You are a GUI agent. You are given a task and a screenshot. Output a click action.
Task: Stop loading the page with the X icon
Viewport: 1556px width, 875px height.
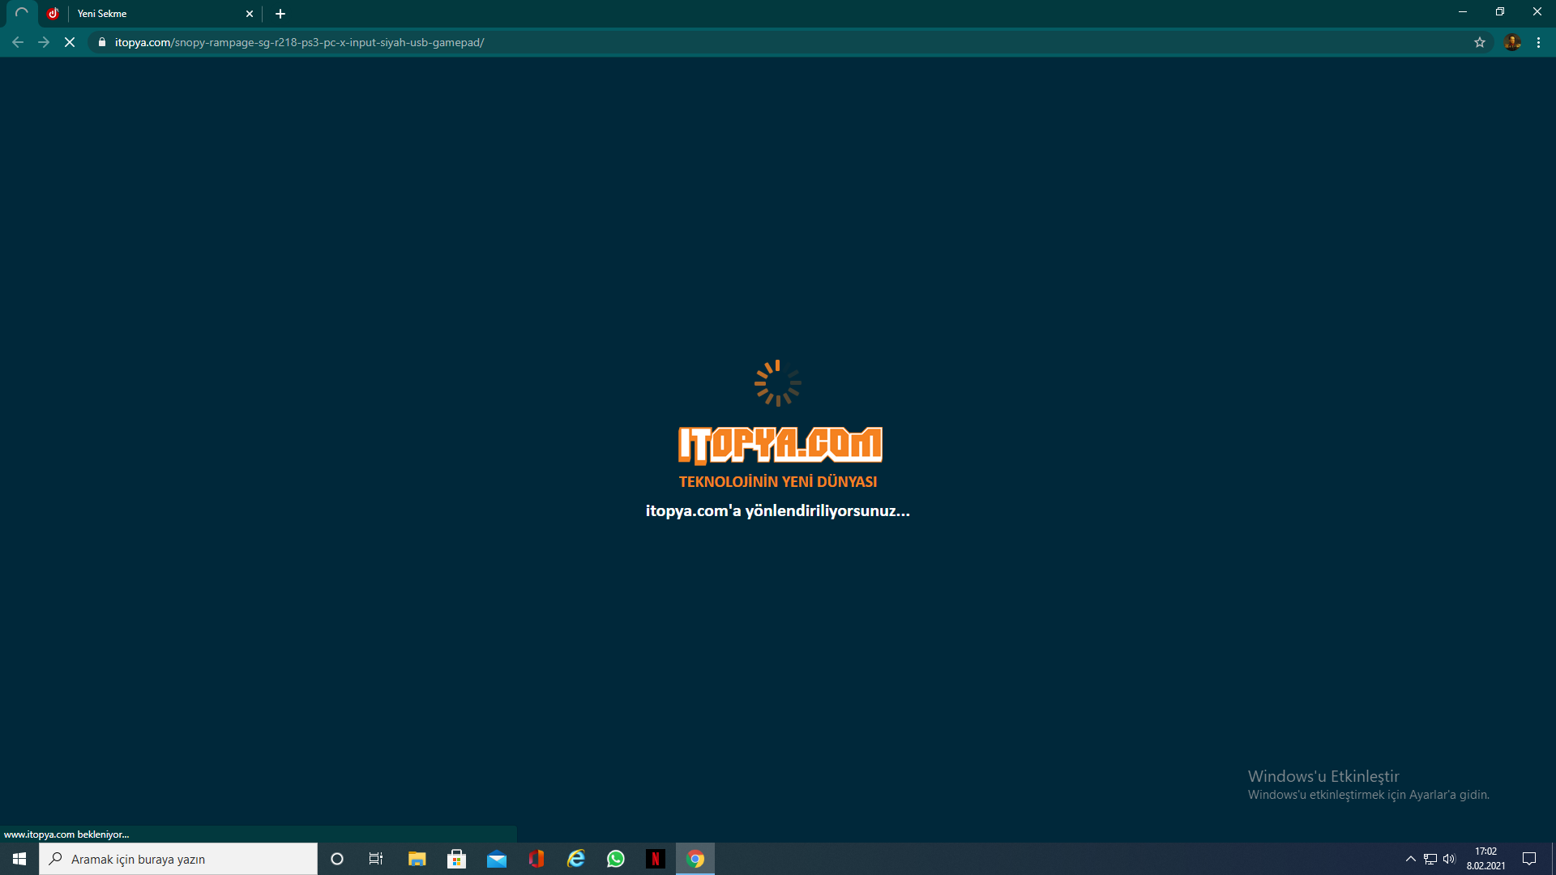(x=70, y=42)
